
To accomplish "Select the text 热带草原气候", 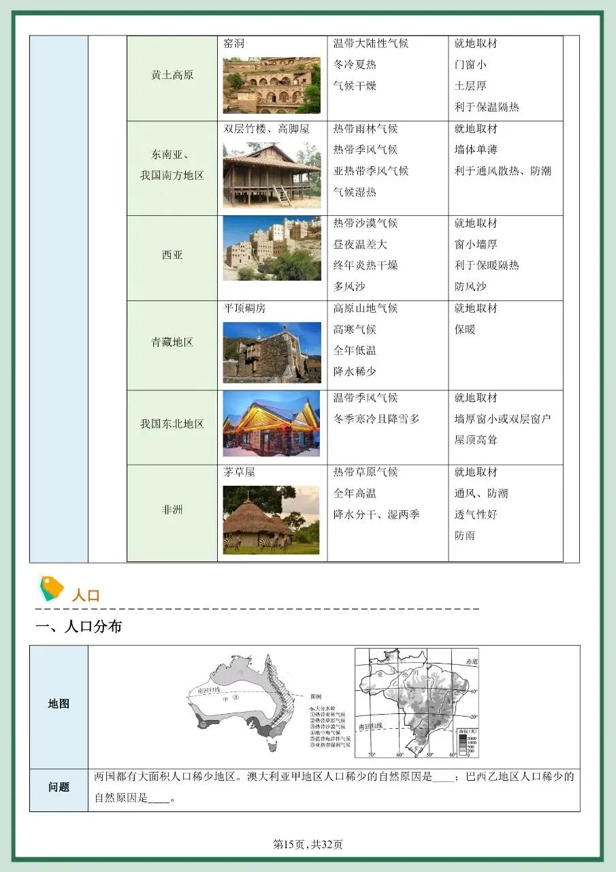I will point(366,472).
